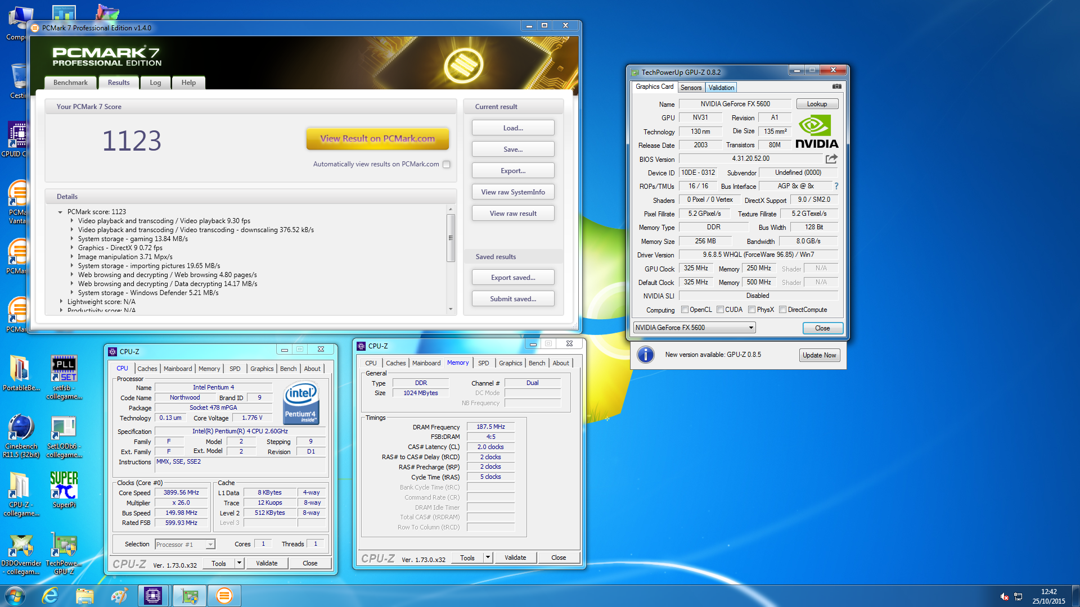This screenshot has width=1080, height=607.
Task: Switch to the Validation tab in GPU-Z
Action: click(x=721, y=88)
